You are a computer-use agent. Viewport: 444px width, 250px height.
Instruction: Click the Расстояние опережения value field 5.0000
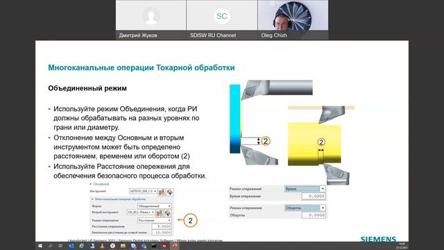[162, 226]
